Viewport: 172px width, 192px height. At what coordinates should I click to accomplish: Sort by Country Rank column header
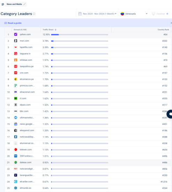click(x=163, y=30)
